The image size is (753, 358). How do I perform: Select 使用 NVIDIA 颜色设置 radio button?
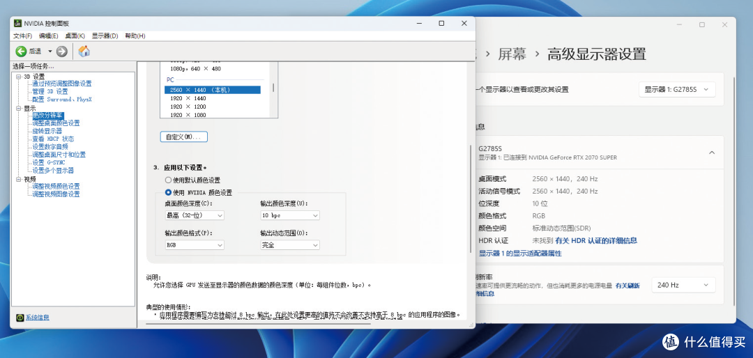coord(168,192)
